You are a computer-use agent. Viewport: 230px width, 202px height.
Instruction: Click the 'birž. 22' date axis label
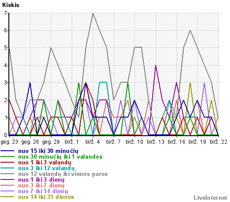pyautogui.click(x=218, y=142)
